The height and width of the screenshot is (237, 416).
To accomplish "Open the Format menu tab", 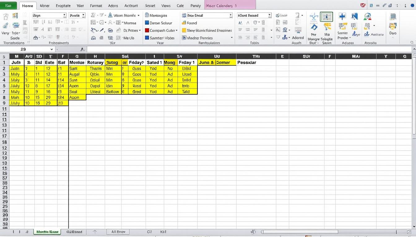I will click(96, 6).
